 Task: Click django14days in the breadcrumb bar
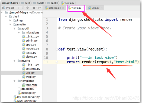(10, 3)
